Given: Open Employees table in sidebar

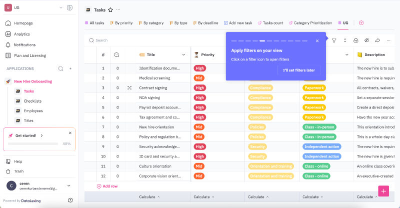Looking at the screenshot, I should (33, 111).
